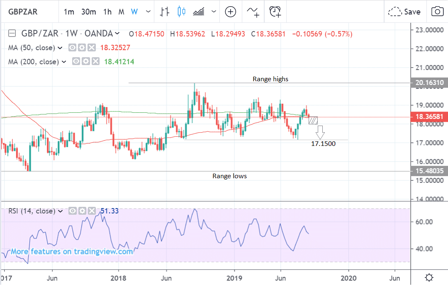This screenshot has height=286, width=448.
Task: Open the indicators menu icon
Action: coord(253,12)
